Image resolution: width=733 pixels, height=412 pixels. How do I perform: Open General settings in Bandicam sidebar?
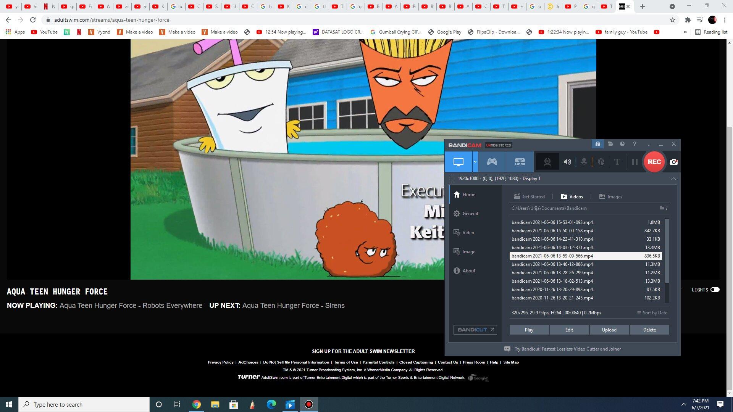click(x=465, y=214)
